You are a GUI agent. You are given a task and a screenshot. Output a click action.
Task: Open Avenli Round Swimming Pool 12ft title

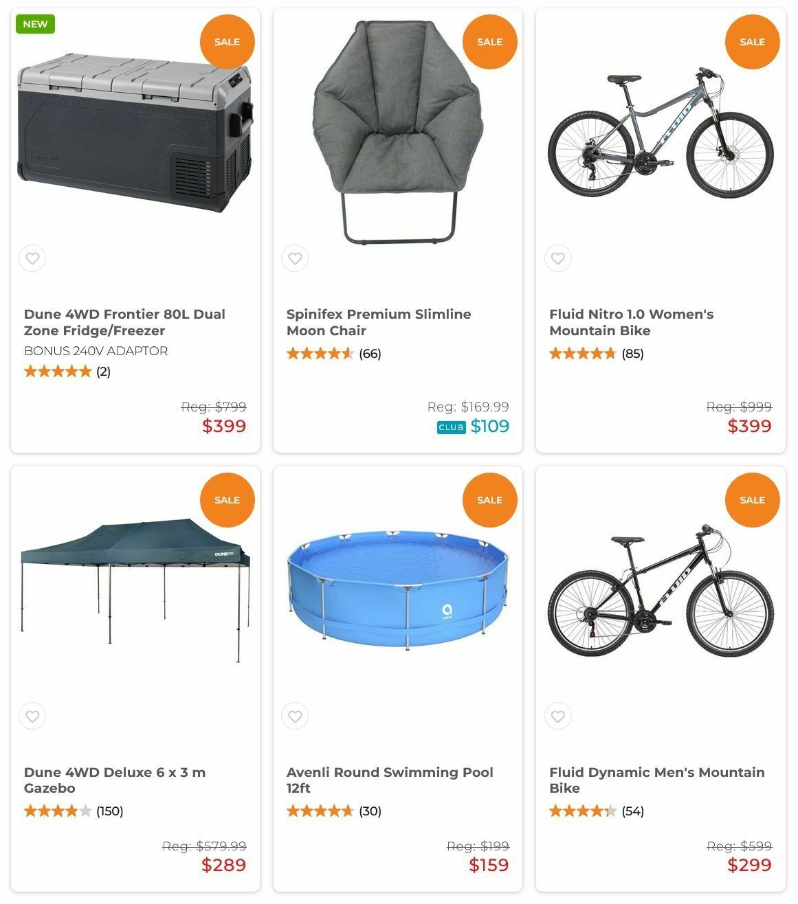point(389,780)
